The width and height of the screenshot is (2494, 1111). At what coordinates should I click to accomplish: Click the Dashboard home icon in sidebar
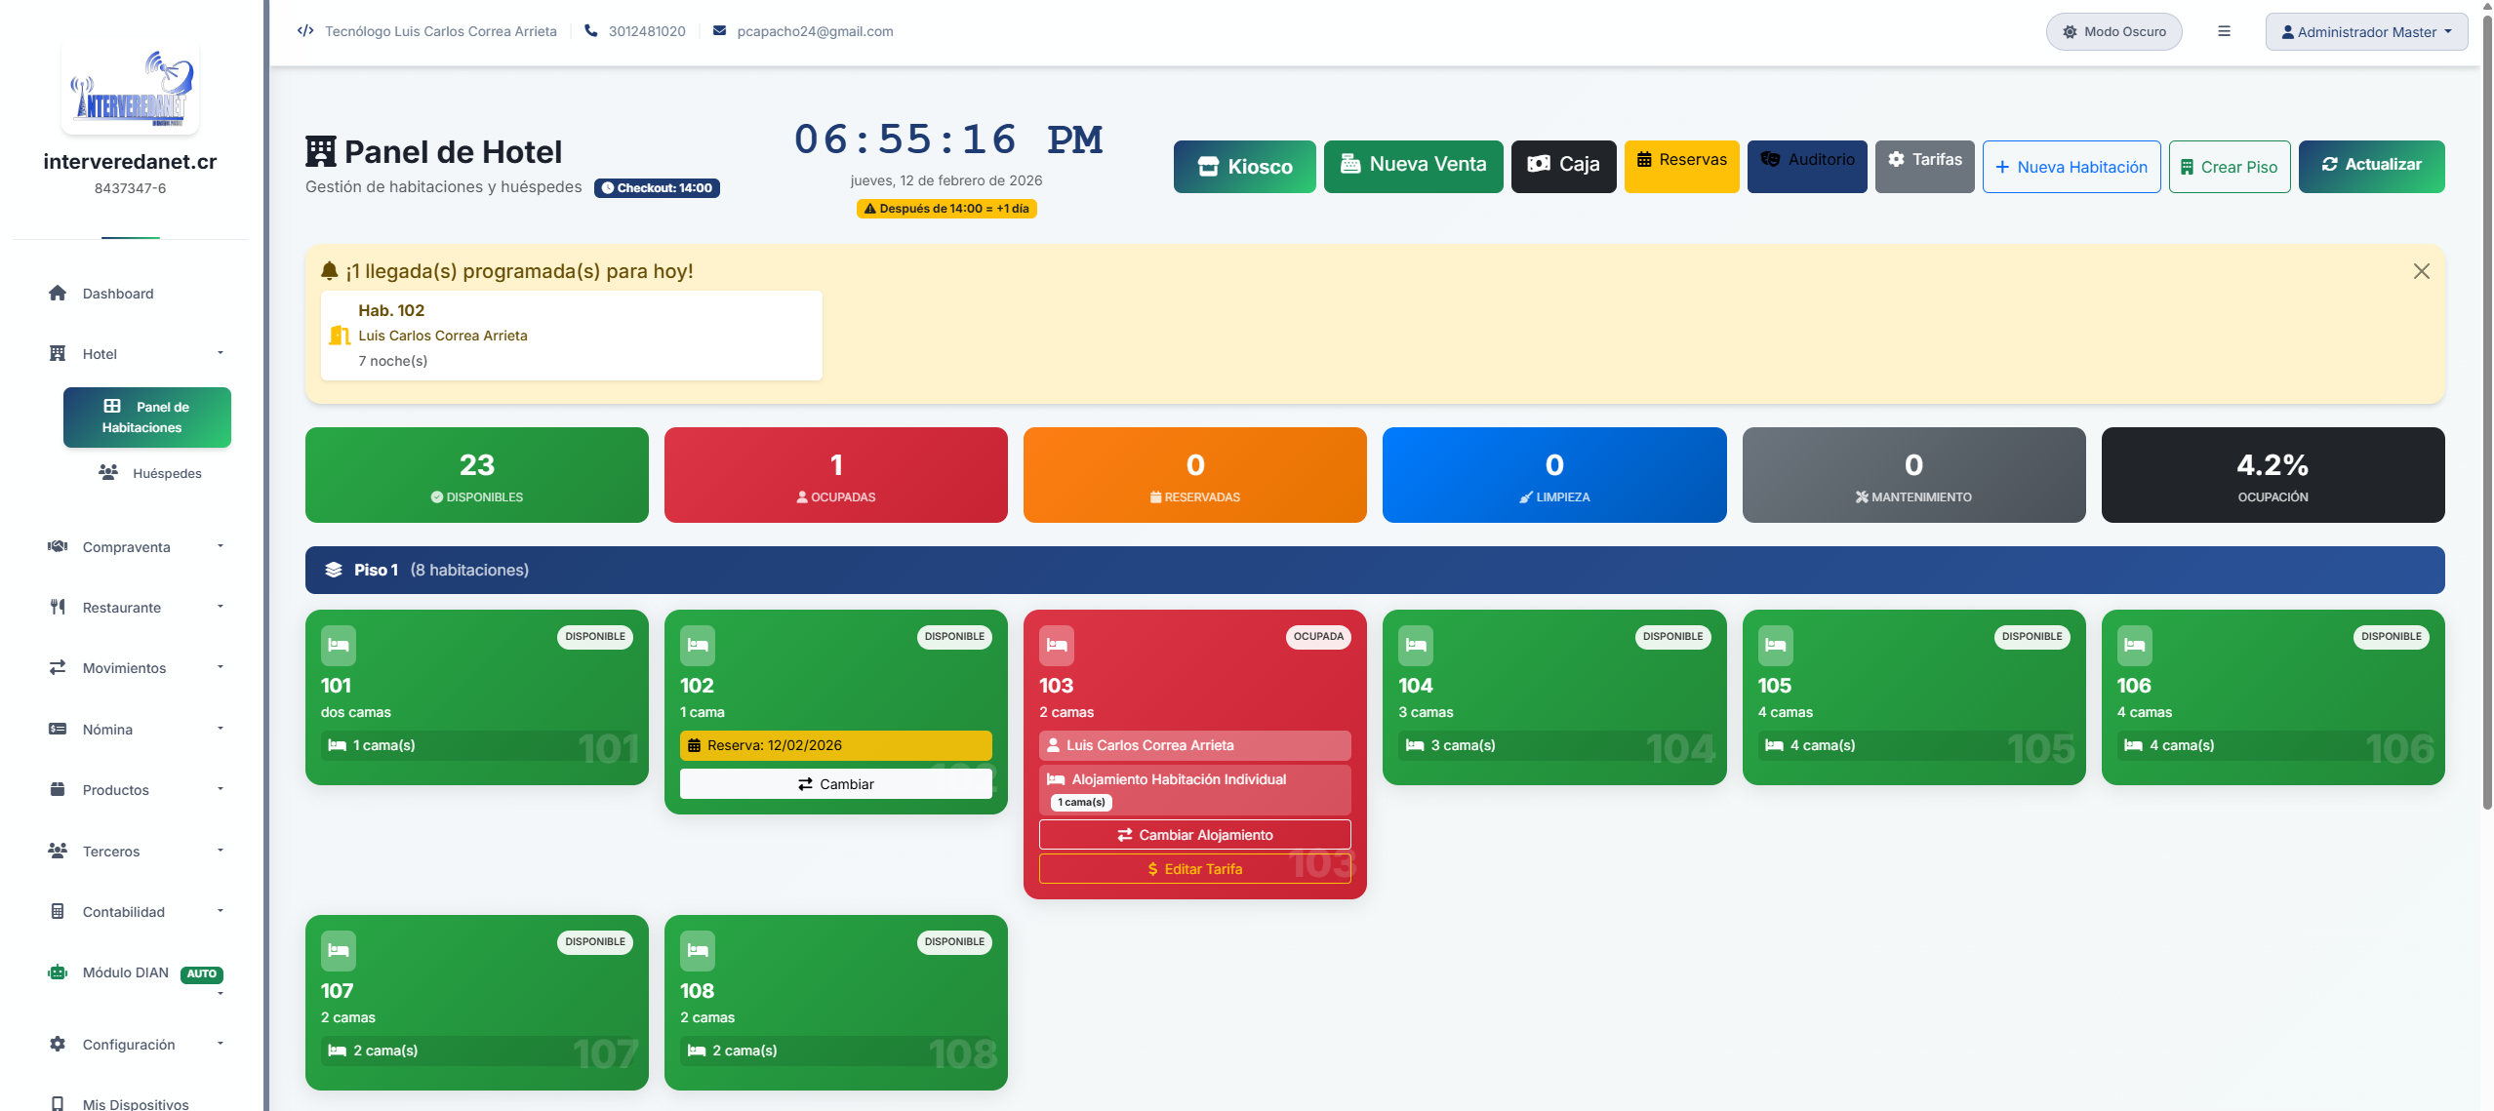coord(58,294)
